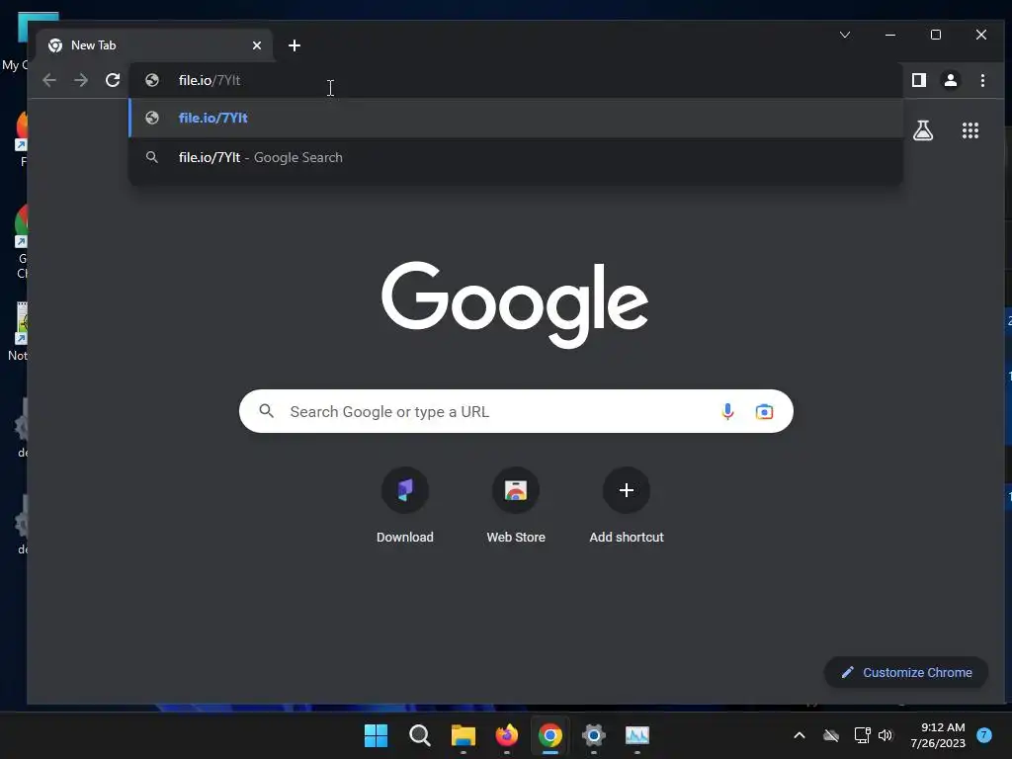Open the Chrome profile menu
This screenshot has width=1012, height=759.
click(951, 80)
